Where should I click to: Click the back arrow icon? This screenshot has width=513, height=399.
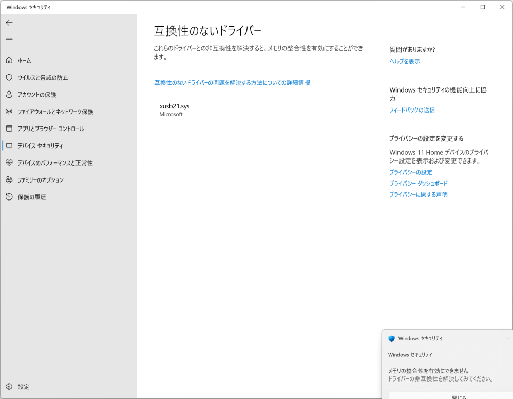[x=9, y=22]
